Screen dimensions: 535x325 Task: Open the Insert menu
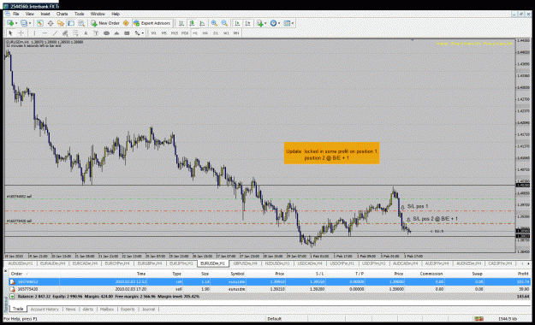(x=45, y=14)
